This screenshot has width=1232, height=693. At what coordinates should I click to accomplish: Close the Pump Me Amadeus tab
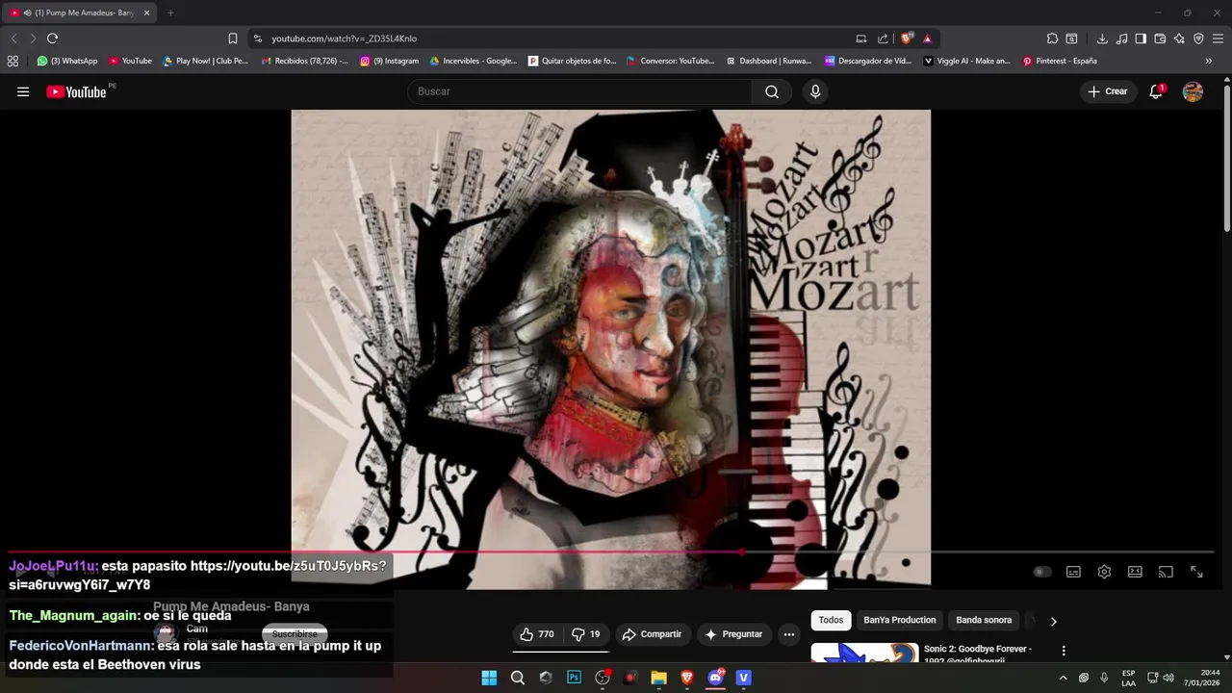(147, 13)
